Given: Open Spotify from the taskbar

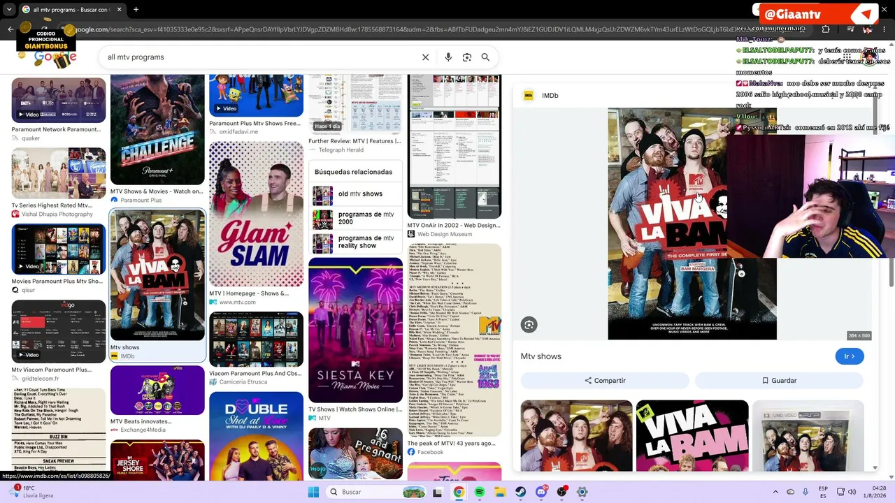Looking at the screenshot, I should click(x=480, y=492).
